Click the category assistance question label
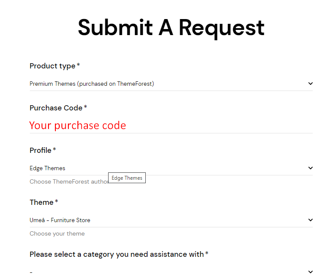 [x=119, y=254]
